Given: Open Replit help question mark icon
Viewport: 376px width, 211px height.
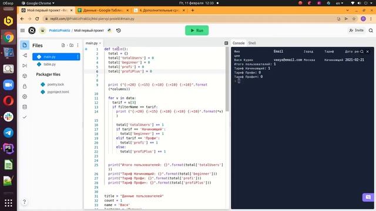Looking at the screenshot, I should [24, 202].
